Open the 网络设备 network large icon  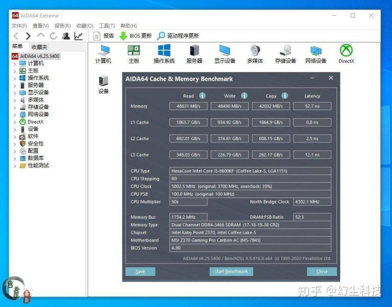pyautogui.click(x=316, y=54)
